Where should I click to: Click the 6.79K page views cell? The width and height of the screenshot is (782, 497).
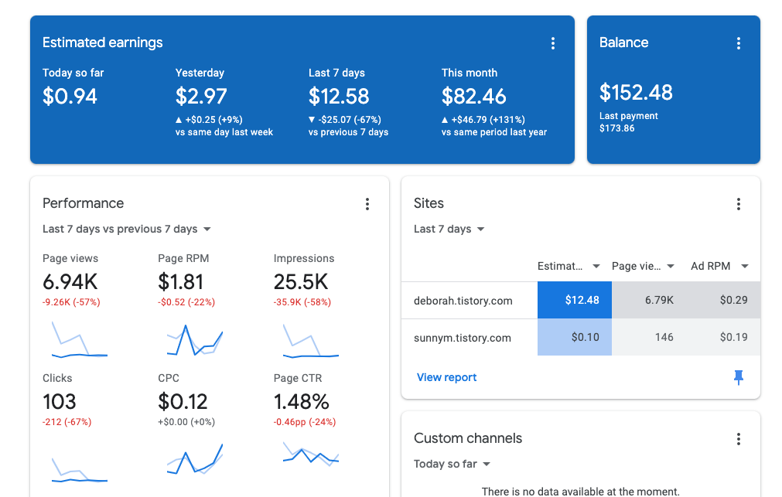[x=649, y=300]
